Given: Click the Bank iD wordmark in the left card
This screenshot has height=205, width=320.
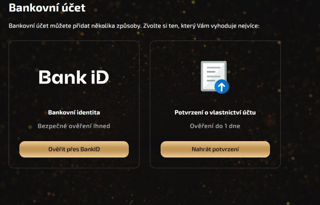Looking at the screenshot, I should coord(75,77).
